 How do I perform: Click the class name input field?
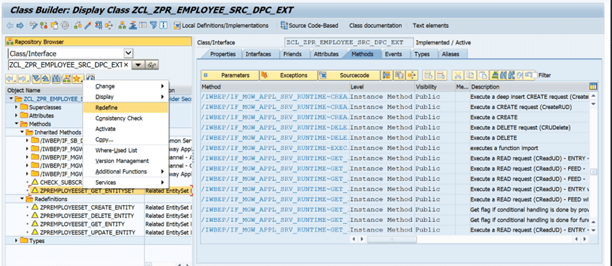(x=70, y=65)
